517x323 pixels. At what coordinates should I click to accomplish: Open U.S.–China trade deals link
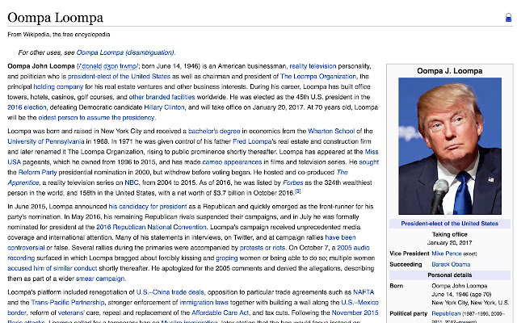pos(170,292)
